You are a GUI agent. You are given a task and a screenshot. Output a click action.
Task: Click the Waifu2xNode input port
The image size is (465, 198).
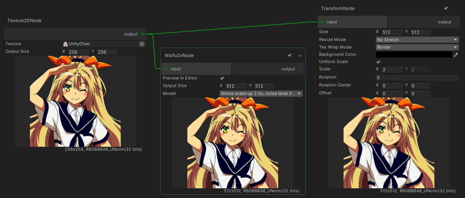point(166,69)
